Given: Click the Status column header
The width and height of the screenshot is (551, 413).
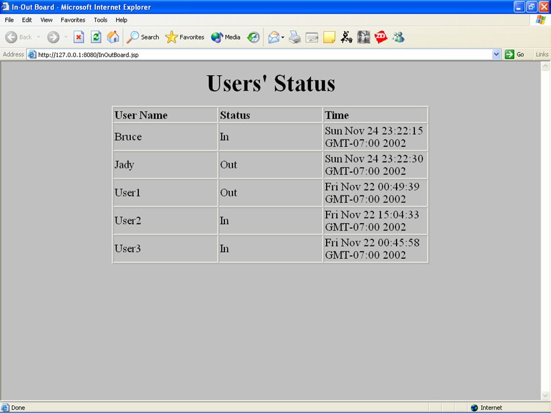Looking at the screenshot, I should 270,115.
